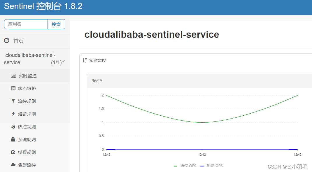The image size is (312, 172).
Task: Click the dashboard icon beside 首页
Action: click(x=7, y=40)
